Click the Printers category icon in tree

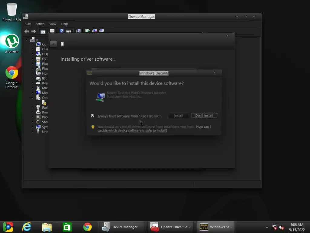[38, 112]
